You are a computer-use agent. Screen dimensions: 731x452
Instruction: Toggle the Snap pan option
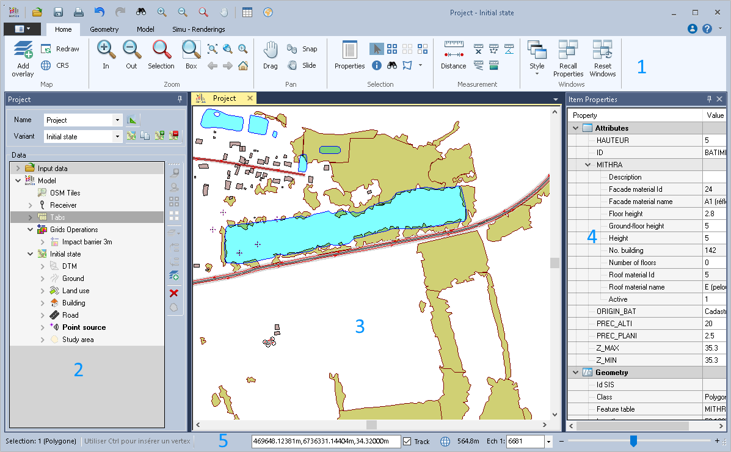point(302,49)
